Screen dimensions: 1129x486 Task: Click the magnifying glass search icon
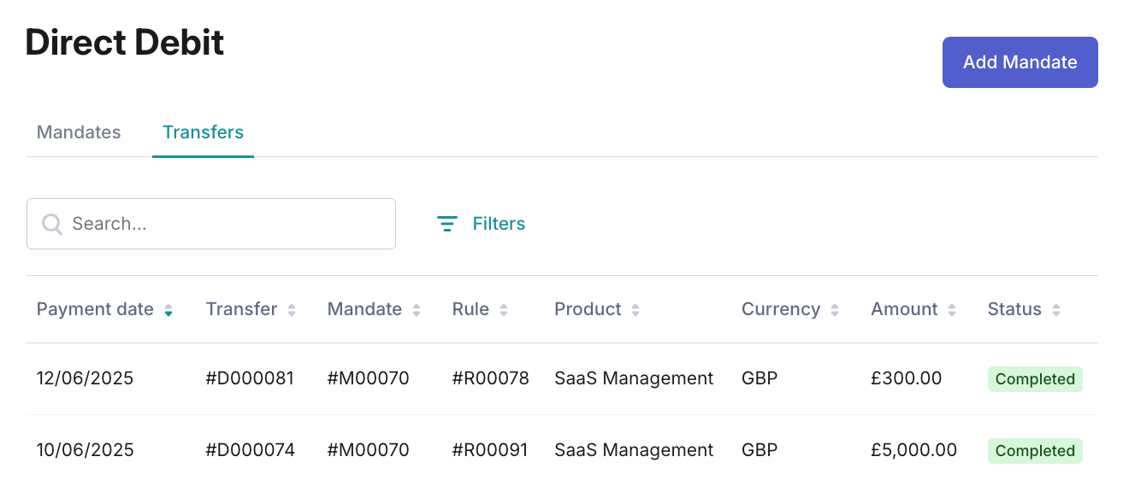pyautogui.click(x=52, y=224)
